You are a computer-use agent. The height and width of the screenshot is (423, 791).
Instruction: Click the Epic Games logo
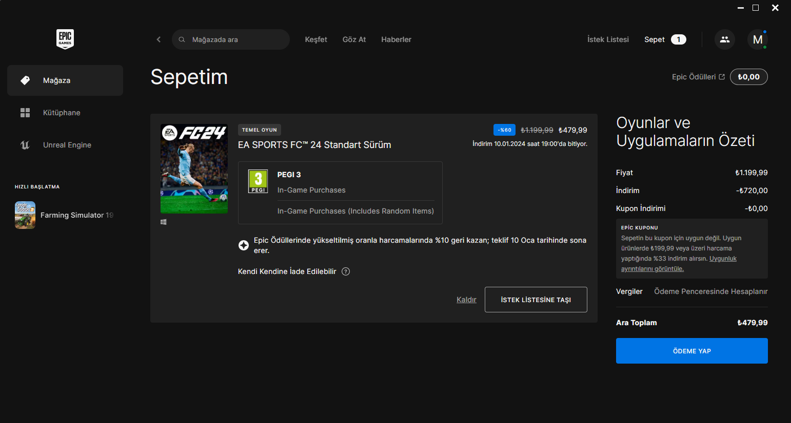coord(65,39)
